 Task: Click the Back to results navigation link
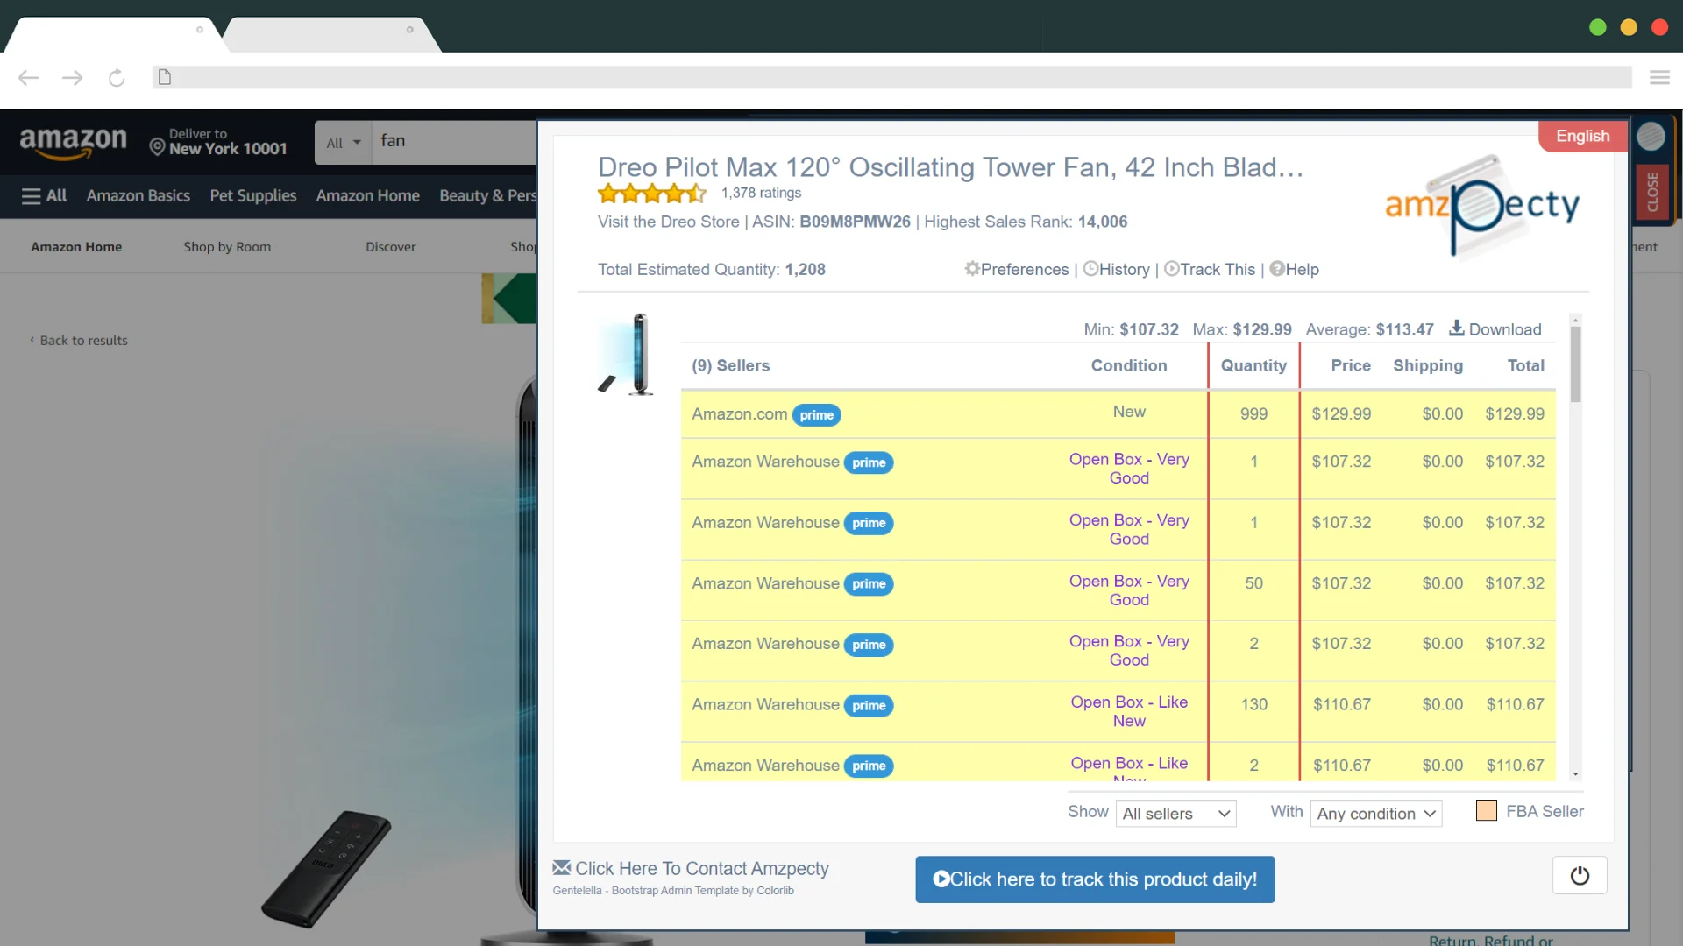click(82, 340)
